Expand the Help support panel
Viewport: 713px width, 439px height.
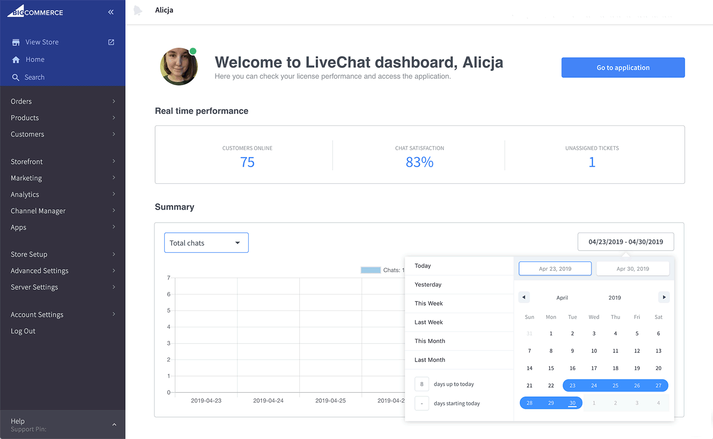(63, 425)
